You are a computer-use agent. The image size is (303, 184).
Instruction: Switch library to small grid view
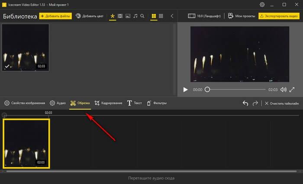(x=161, y=16)
